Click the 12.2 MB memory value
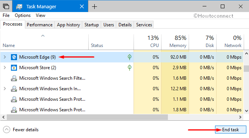Screen dimensions: 249x138 178,89
